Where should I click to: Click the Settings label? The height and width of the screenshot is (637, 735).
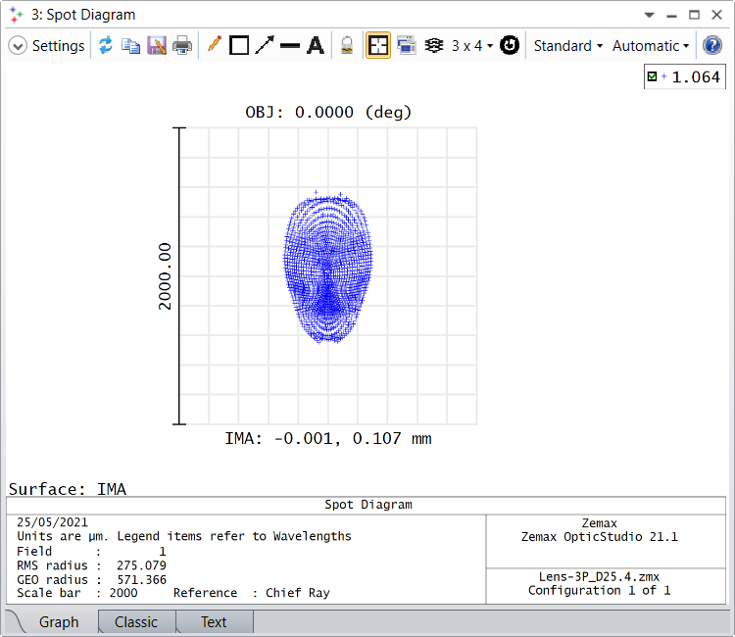pos(58,46)
